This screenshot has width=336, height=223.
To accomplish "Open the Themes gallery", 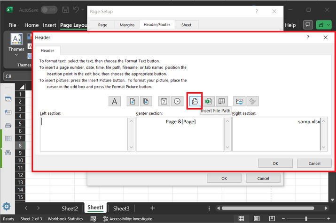I will click(x=16, y=45).
